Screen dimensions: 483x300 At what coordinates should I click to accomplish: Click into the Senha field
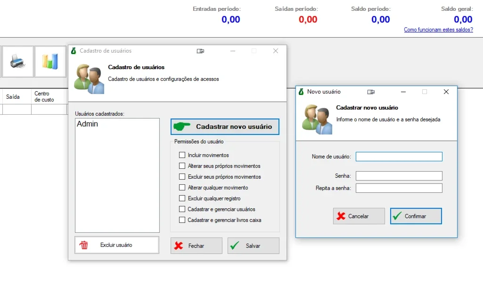tap(399, 176)
